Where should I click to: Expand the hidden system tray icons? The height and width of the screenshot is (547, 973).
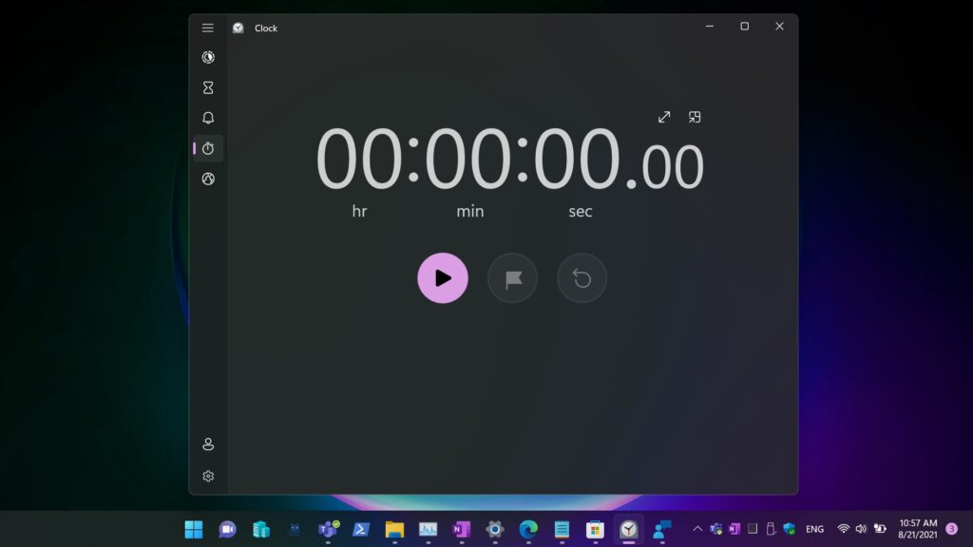[697, 529]
